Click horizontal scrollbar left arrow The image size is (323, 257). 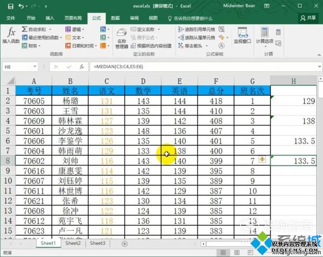pyautogui.click(x=203, y=244)
